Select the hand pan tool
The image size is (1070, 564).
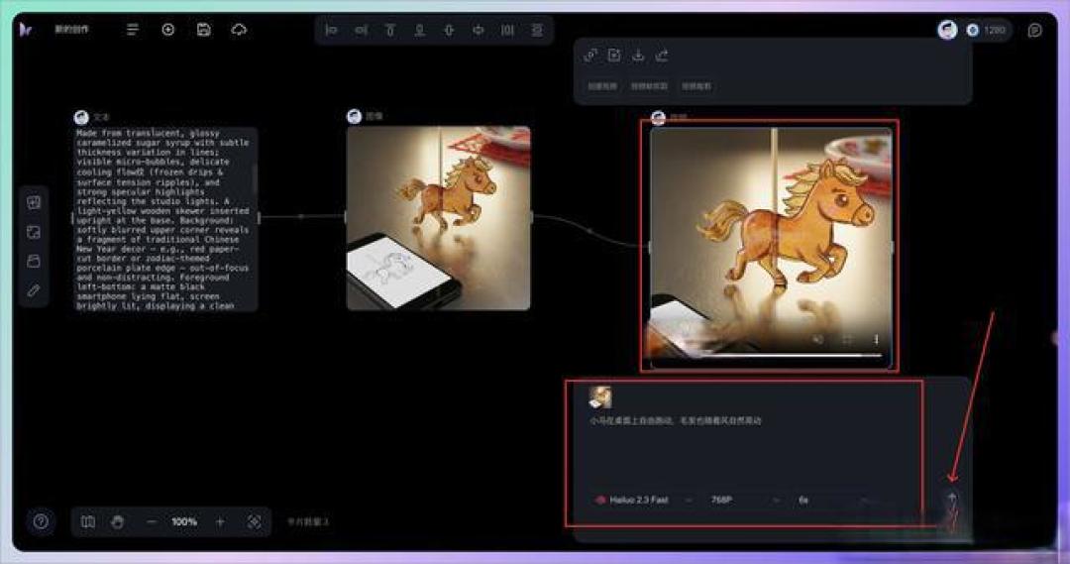(x=117, y=521)
